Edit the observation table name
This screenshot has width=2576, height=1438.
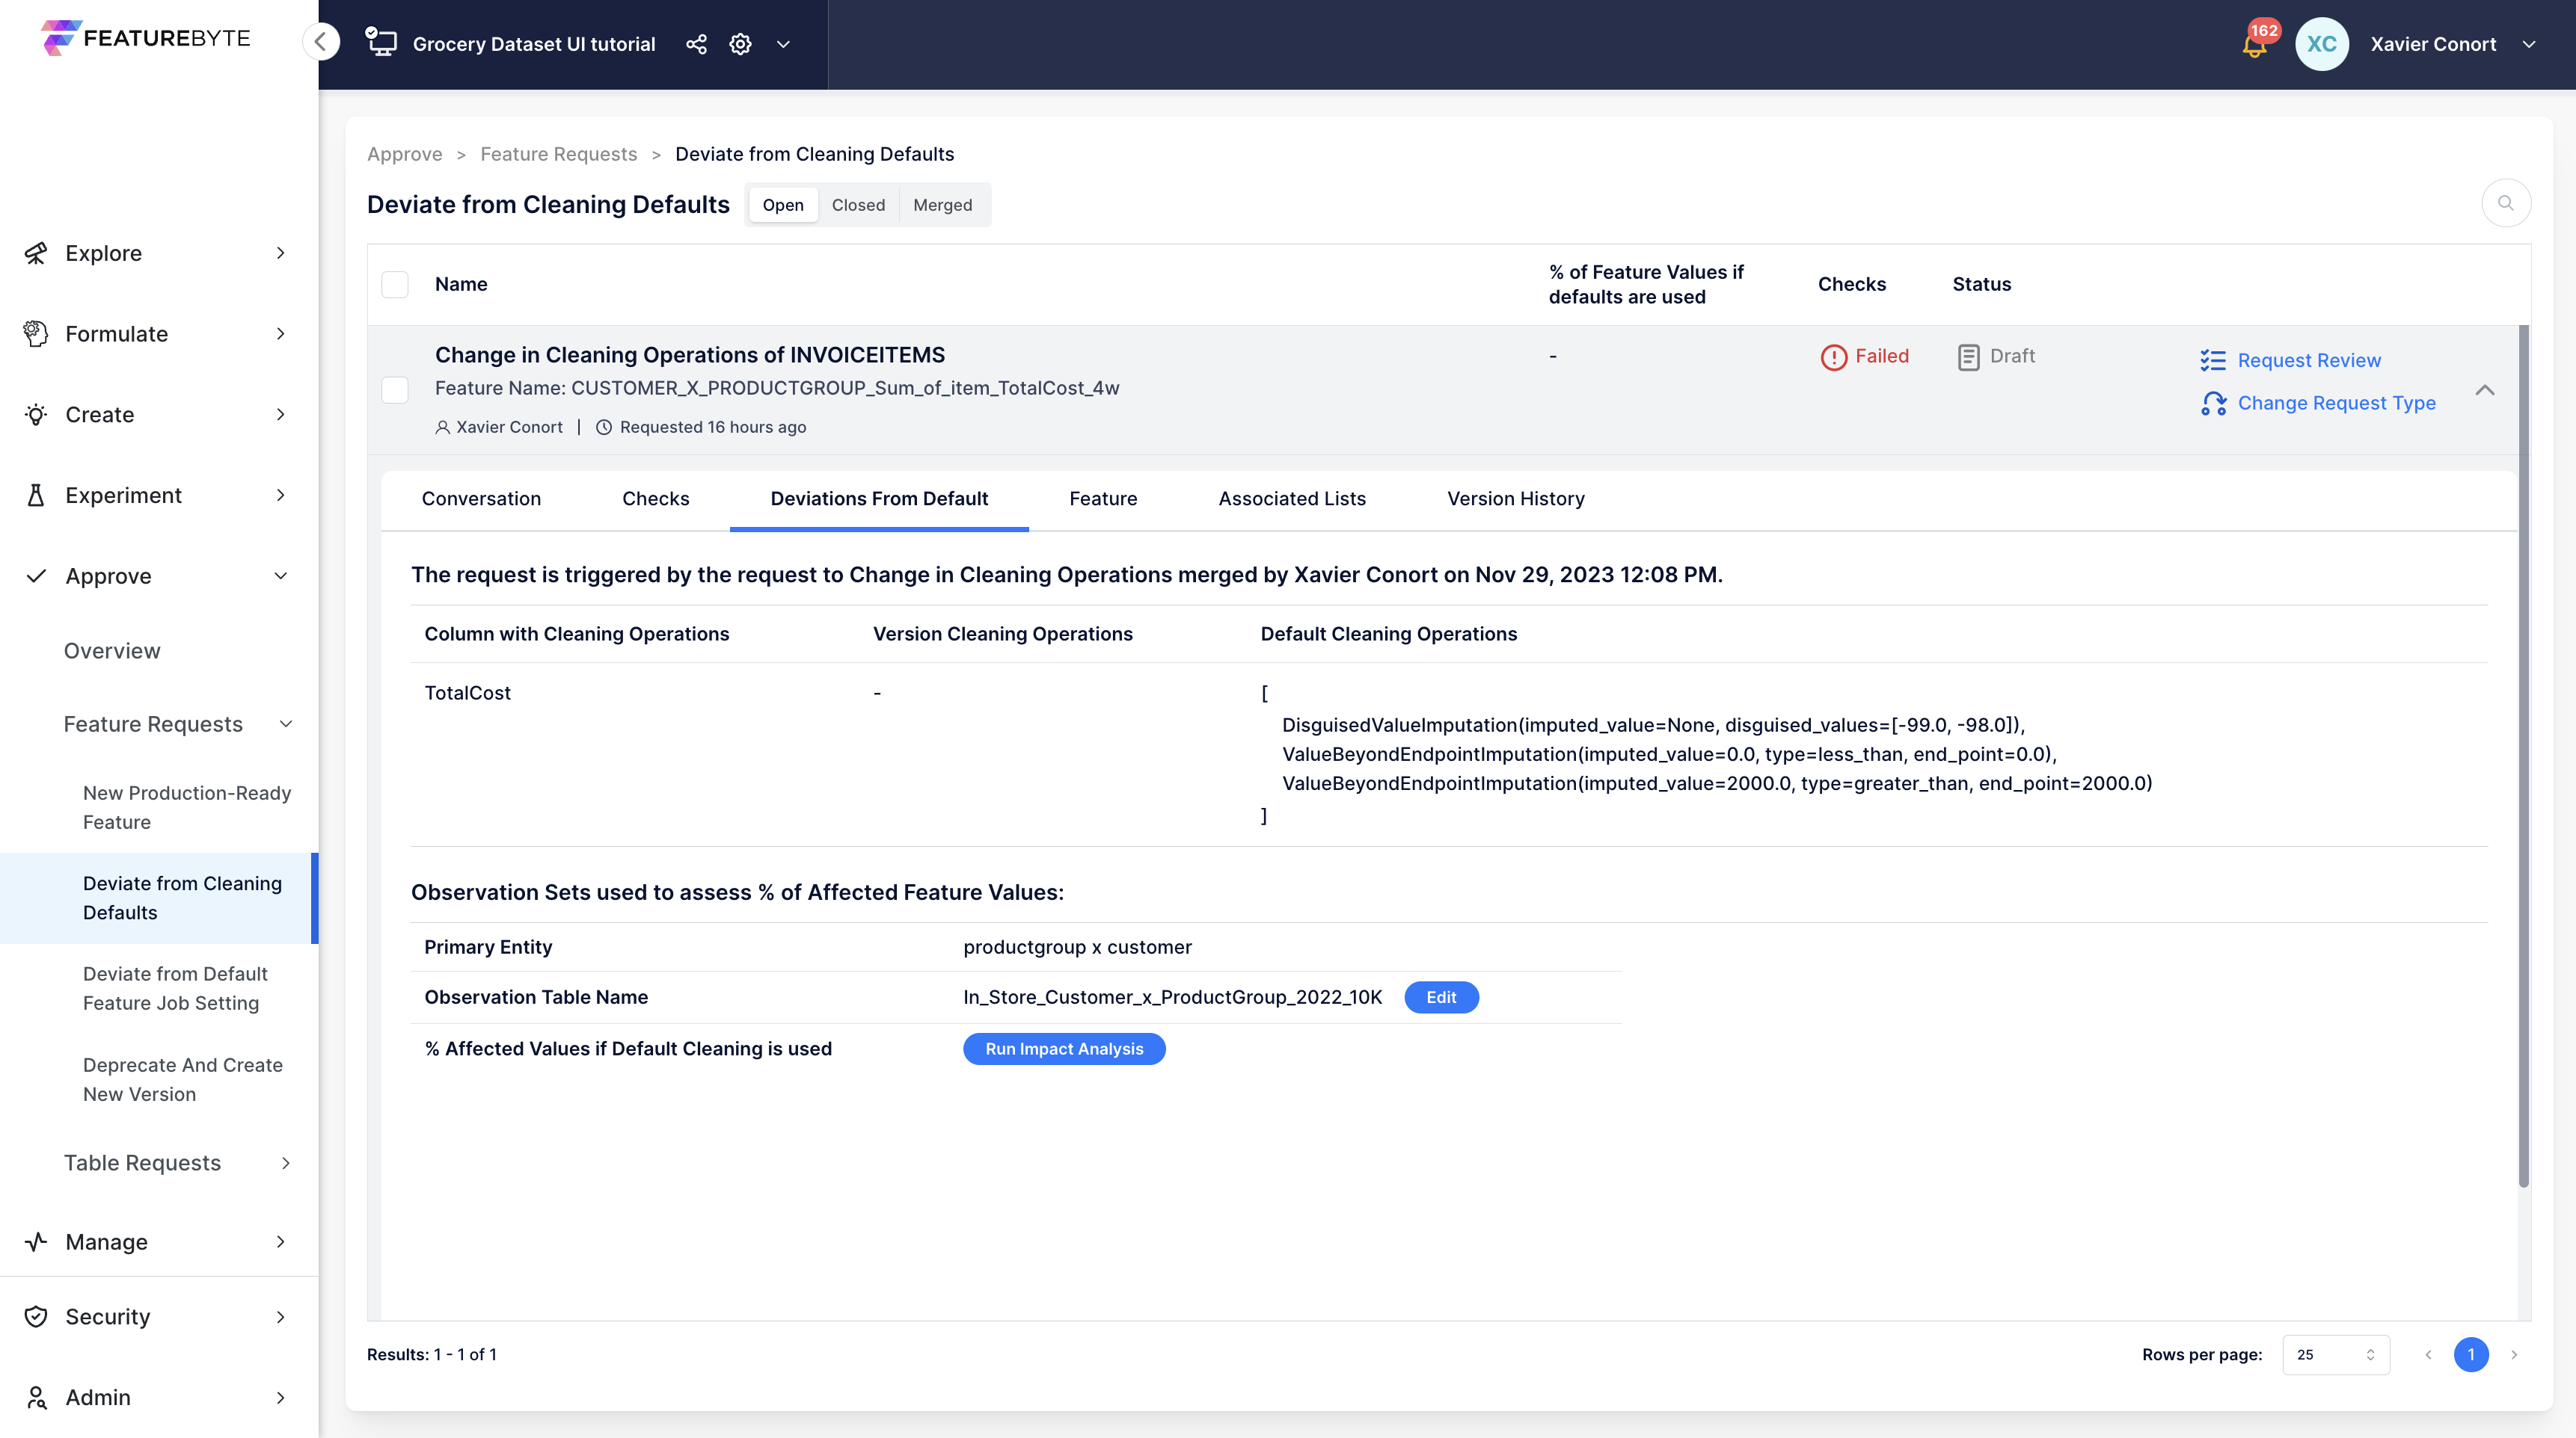(x=1441, y=997)
